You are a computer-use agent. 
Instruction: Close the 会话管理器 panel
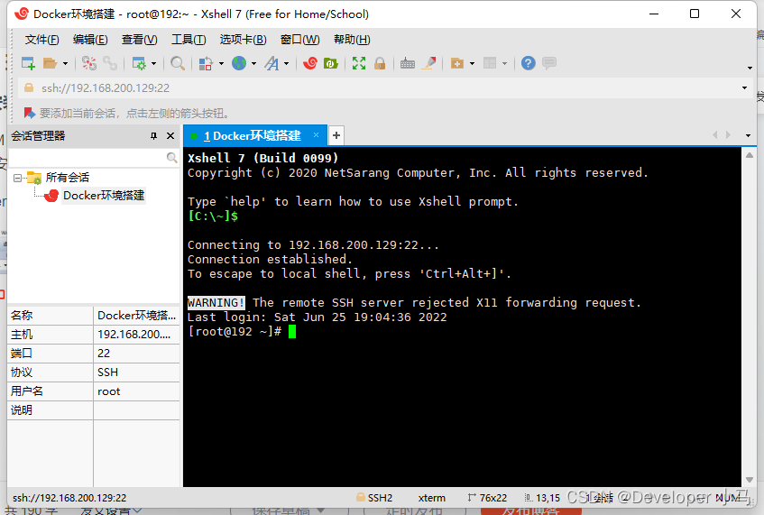pos(170,136)
